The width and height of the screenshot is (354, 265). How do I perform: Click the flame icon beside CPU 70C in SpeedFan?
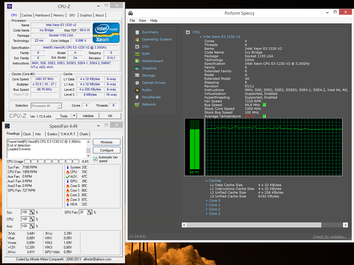(68, 172)
